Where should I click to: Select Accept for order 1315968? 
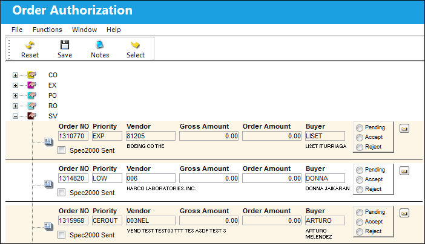click(x=360, y=222)
